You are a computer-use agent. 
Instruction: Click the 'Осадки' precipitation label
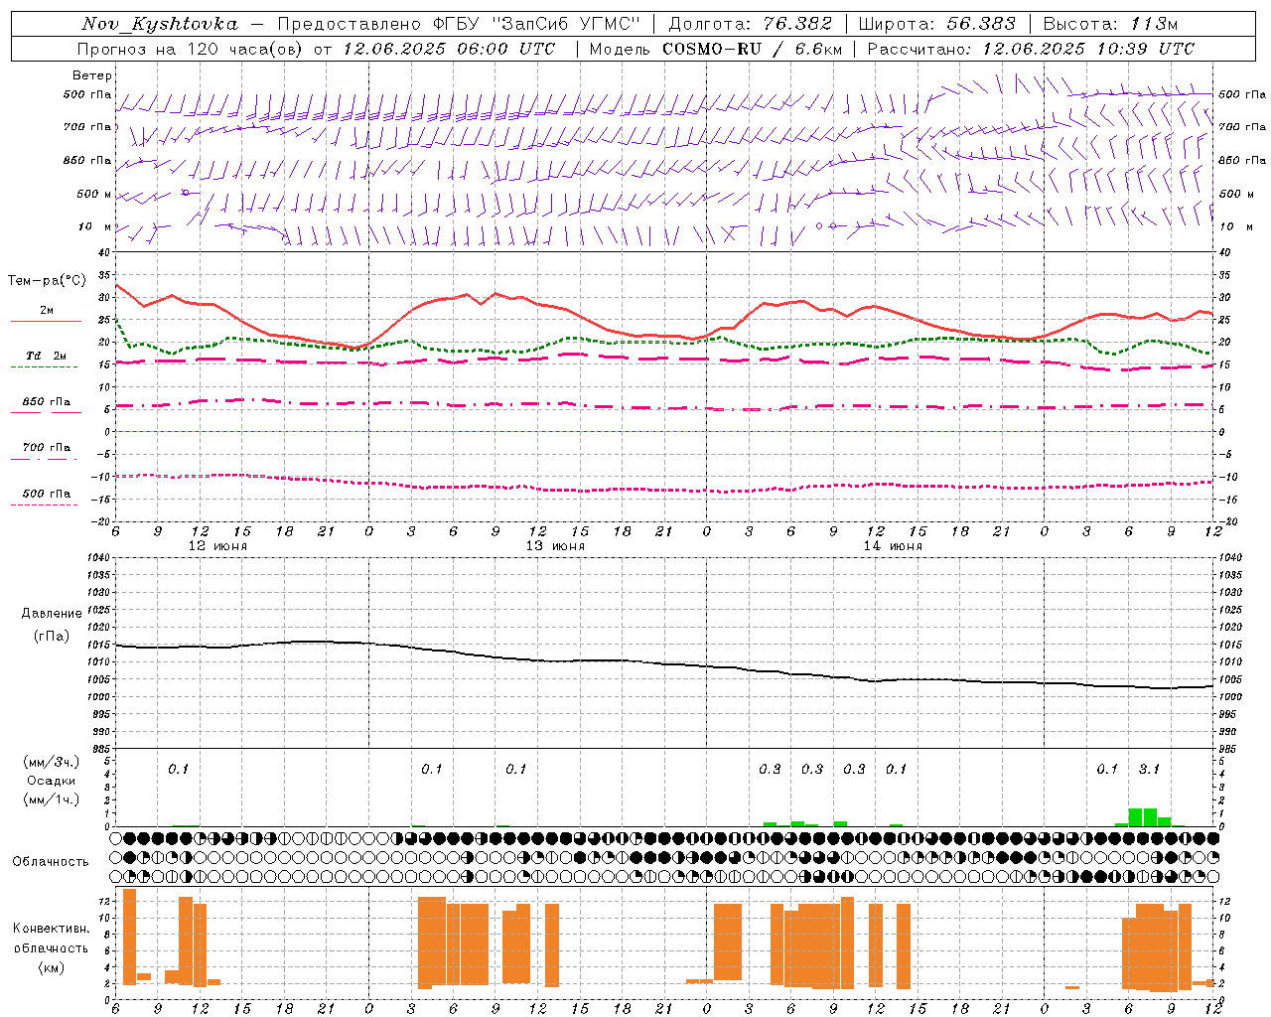(x=52, y=781)
